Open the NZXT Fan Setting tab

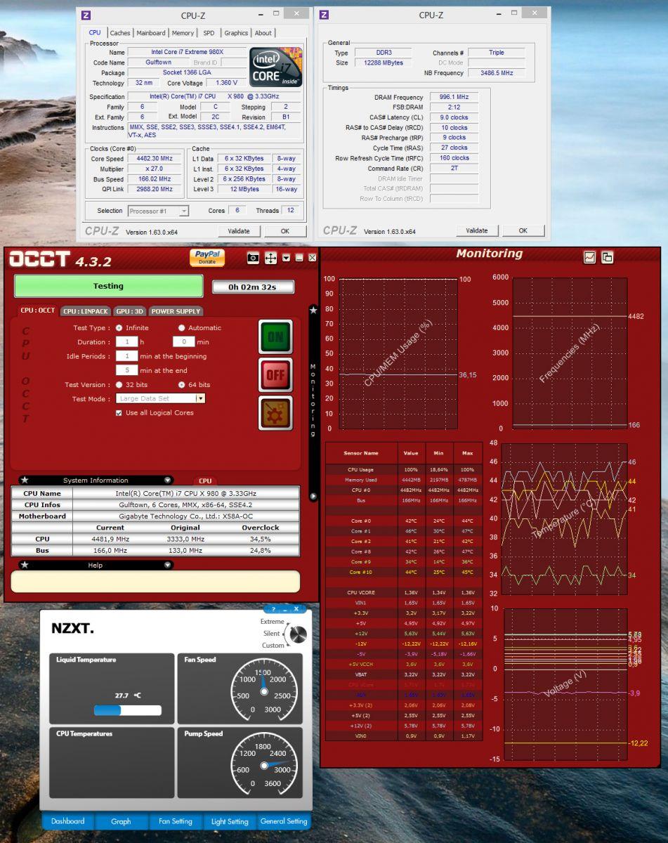pyautogui.click(x=176, y=821)
